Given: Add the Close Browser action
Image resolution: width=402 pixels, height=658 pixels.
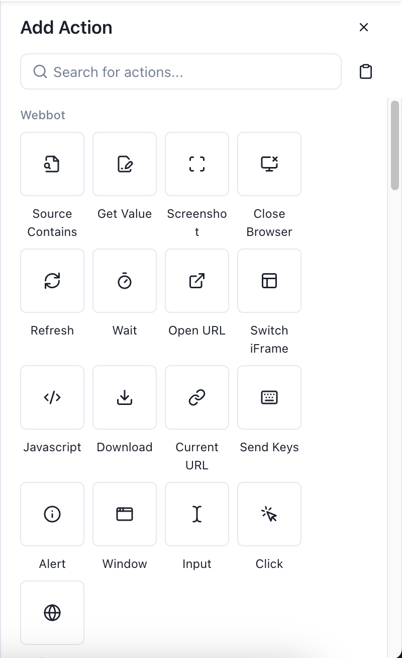Looking at the screenshot, I should (x=269, y=164).
